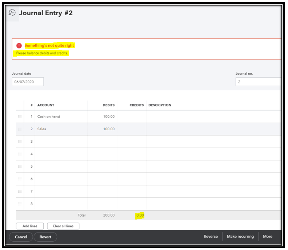288x250 pixels.
Task: Grab the drag handle of line 6
Action: 20,179
